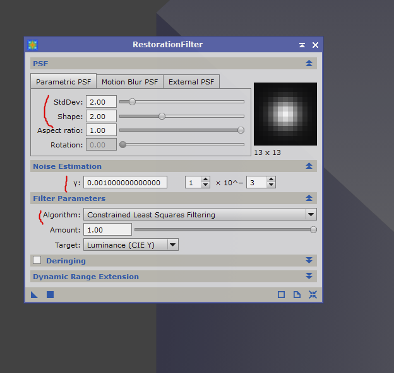Click the noise coefficient field showing 1

pos(193,183)
